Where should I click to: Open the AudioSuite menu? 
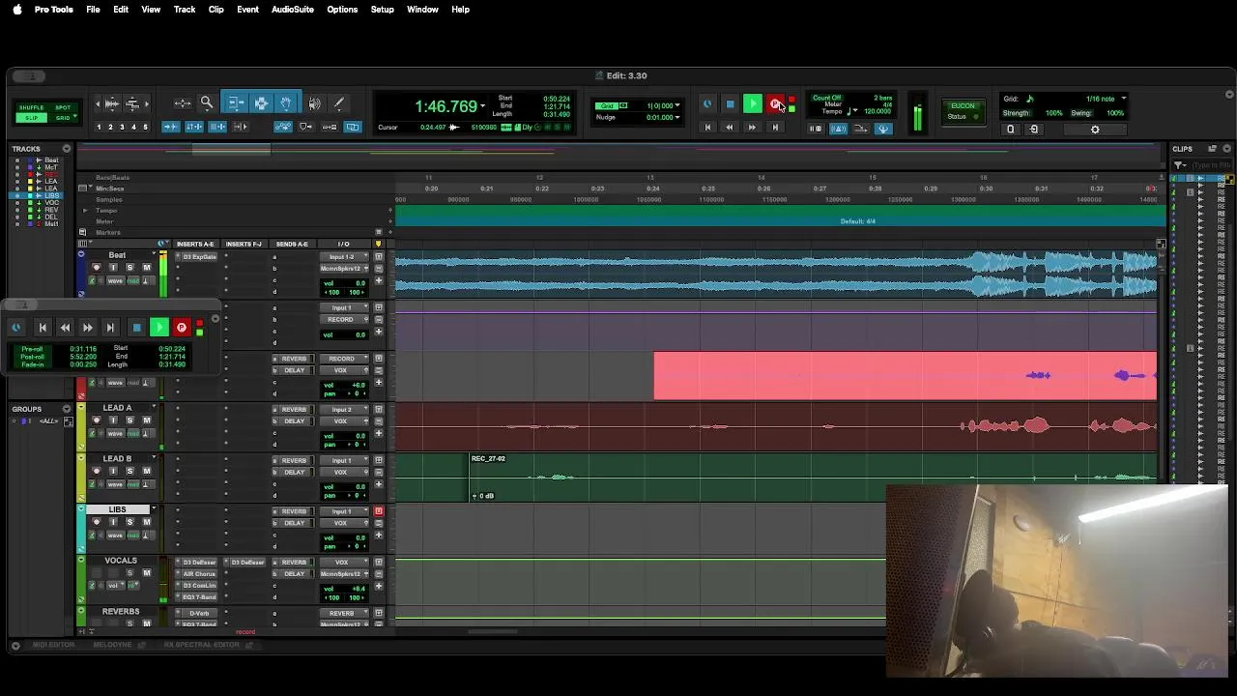click(292, 10)
